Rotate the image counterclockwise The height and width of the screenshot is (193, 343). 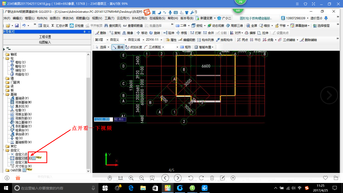pyautogui.click(x=191, y=178)
